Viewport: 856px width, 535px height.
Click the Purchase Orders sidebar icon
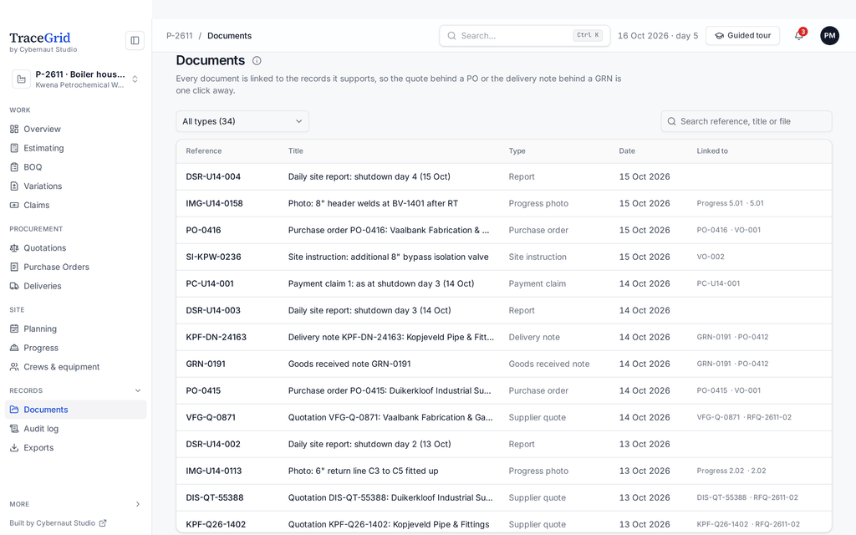(x=14, y=267)
